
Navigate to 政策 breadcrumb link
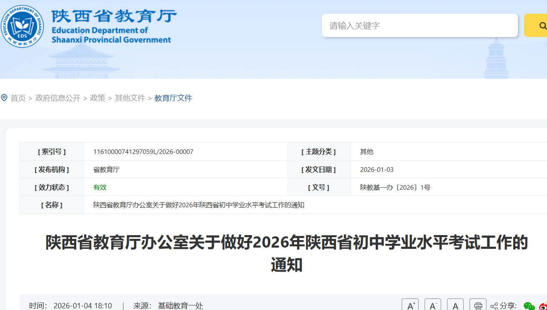click(x=97, y=98)
